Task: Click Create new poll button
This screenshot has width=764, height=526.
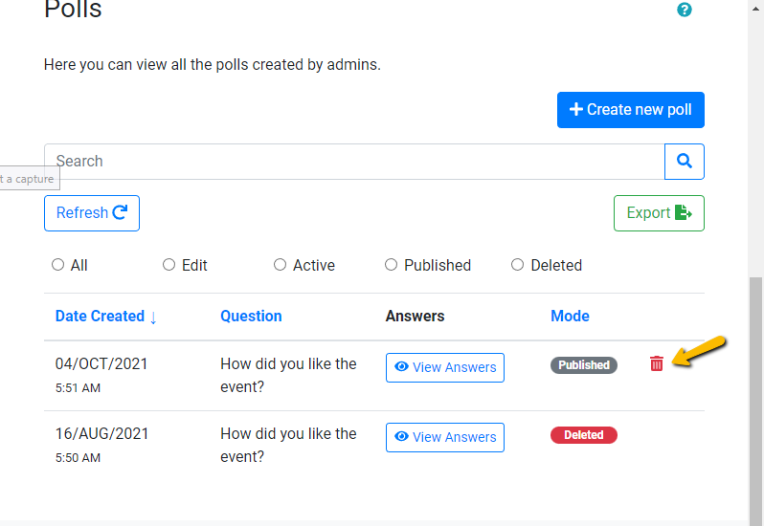Action: 631,110
